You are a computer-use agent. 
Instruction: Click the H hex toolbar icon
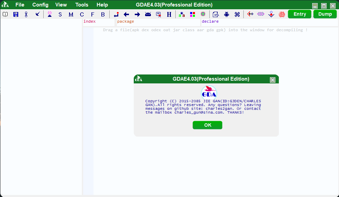pyautogui.click(x=169, y=14)
